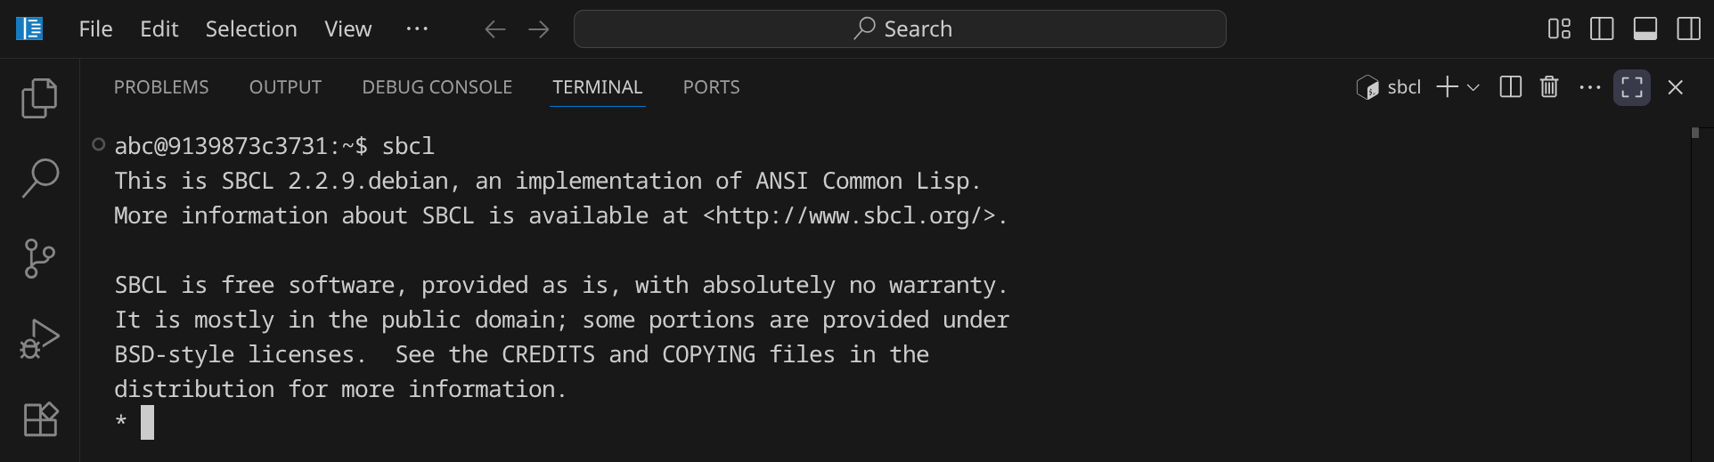The width and height of the screenshot is (1714, 462).
Task: Toggle the bottom panel visibility
Action: point(1645,29)
